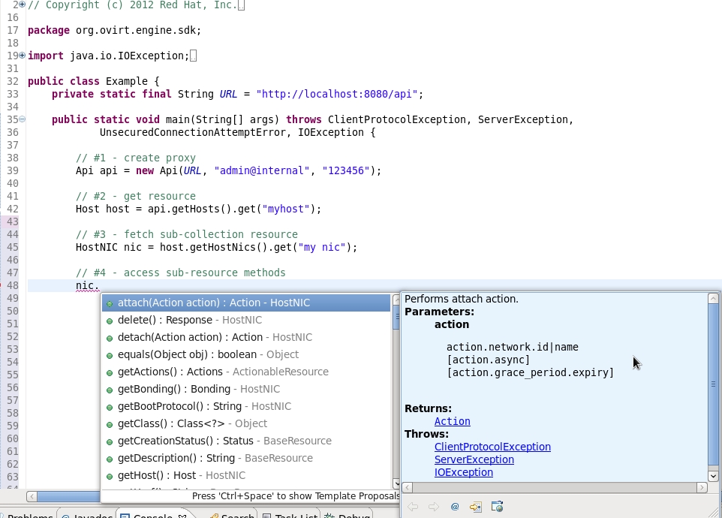Switch to the Console tab
Viewport: 722px width, 518px height.
click(x=152, y=516)
